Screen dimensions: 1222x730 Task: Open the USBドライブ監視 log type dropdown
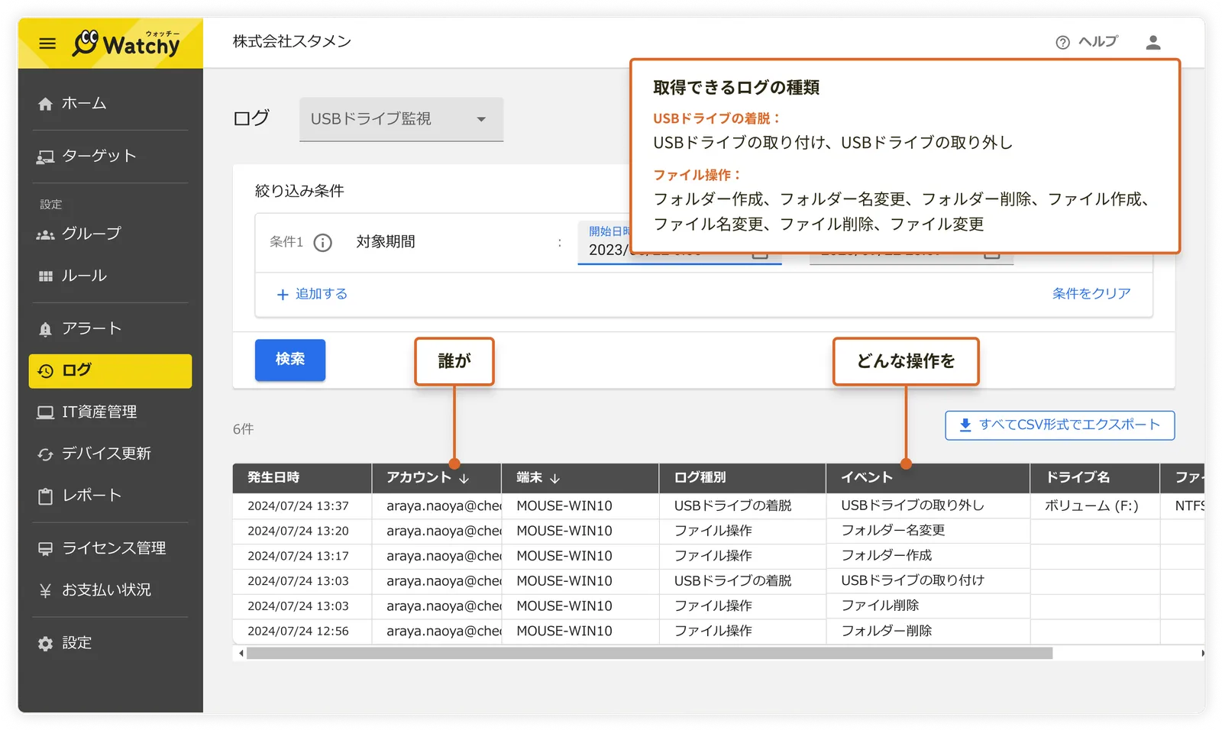click(402, 119)
